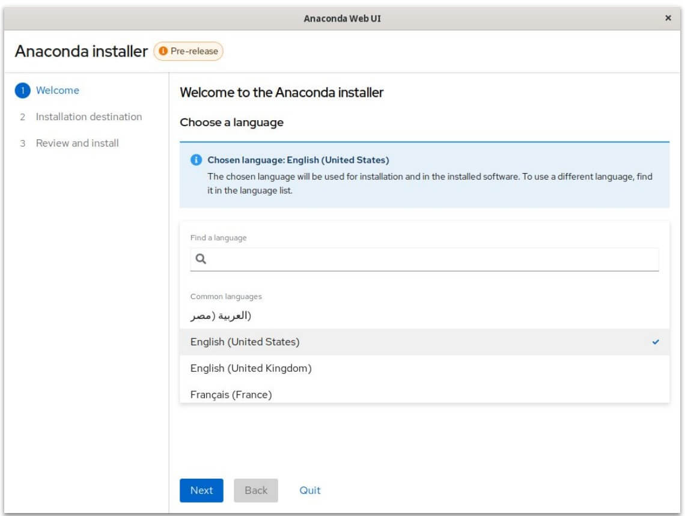The height and width of the screenshot is (516, 685).
Task: Expand the Find a language field options
Action: click(x=425, y=260)
